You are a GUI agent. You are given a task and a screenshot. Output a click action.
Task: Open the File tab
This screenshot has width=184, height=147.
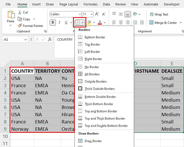point(8,4)
